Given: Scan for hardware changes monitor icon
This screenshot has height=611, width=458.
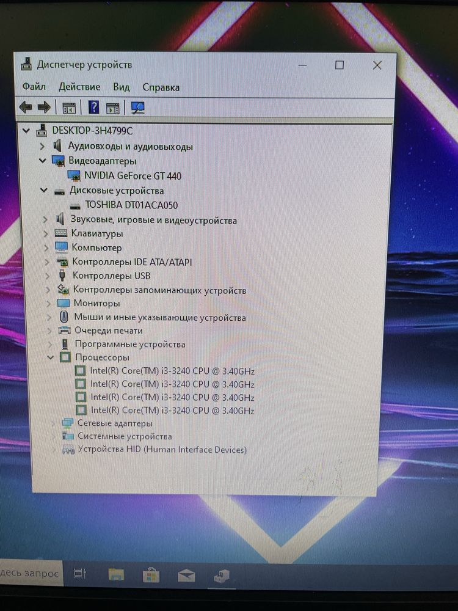Looking at the screenshot, I should pyautogui.click(x=138, y=108).
